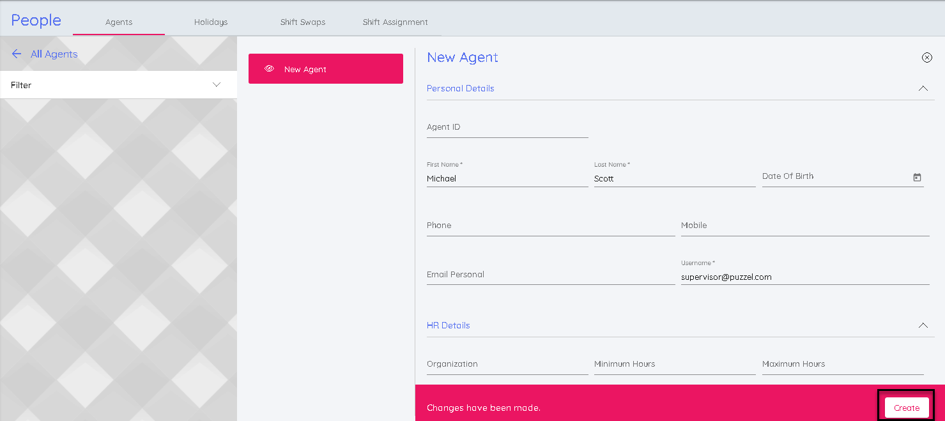This screenshot has width=945, height=421.
Task: Open the Shift Swaps tab
Action: pos(303,22)
